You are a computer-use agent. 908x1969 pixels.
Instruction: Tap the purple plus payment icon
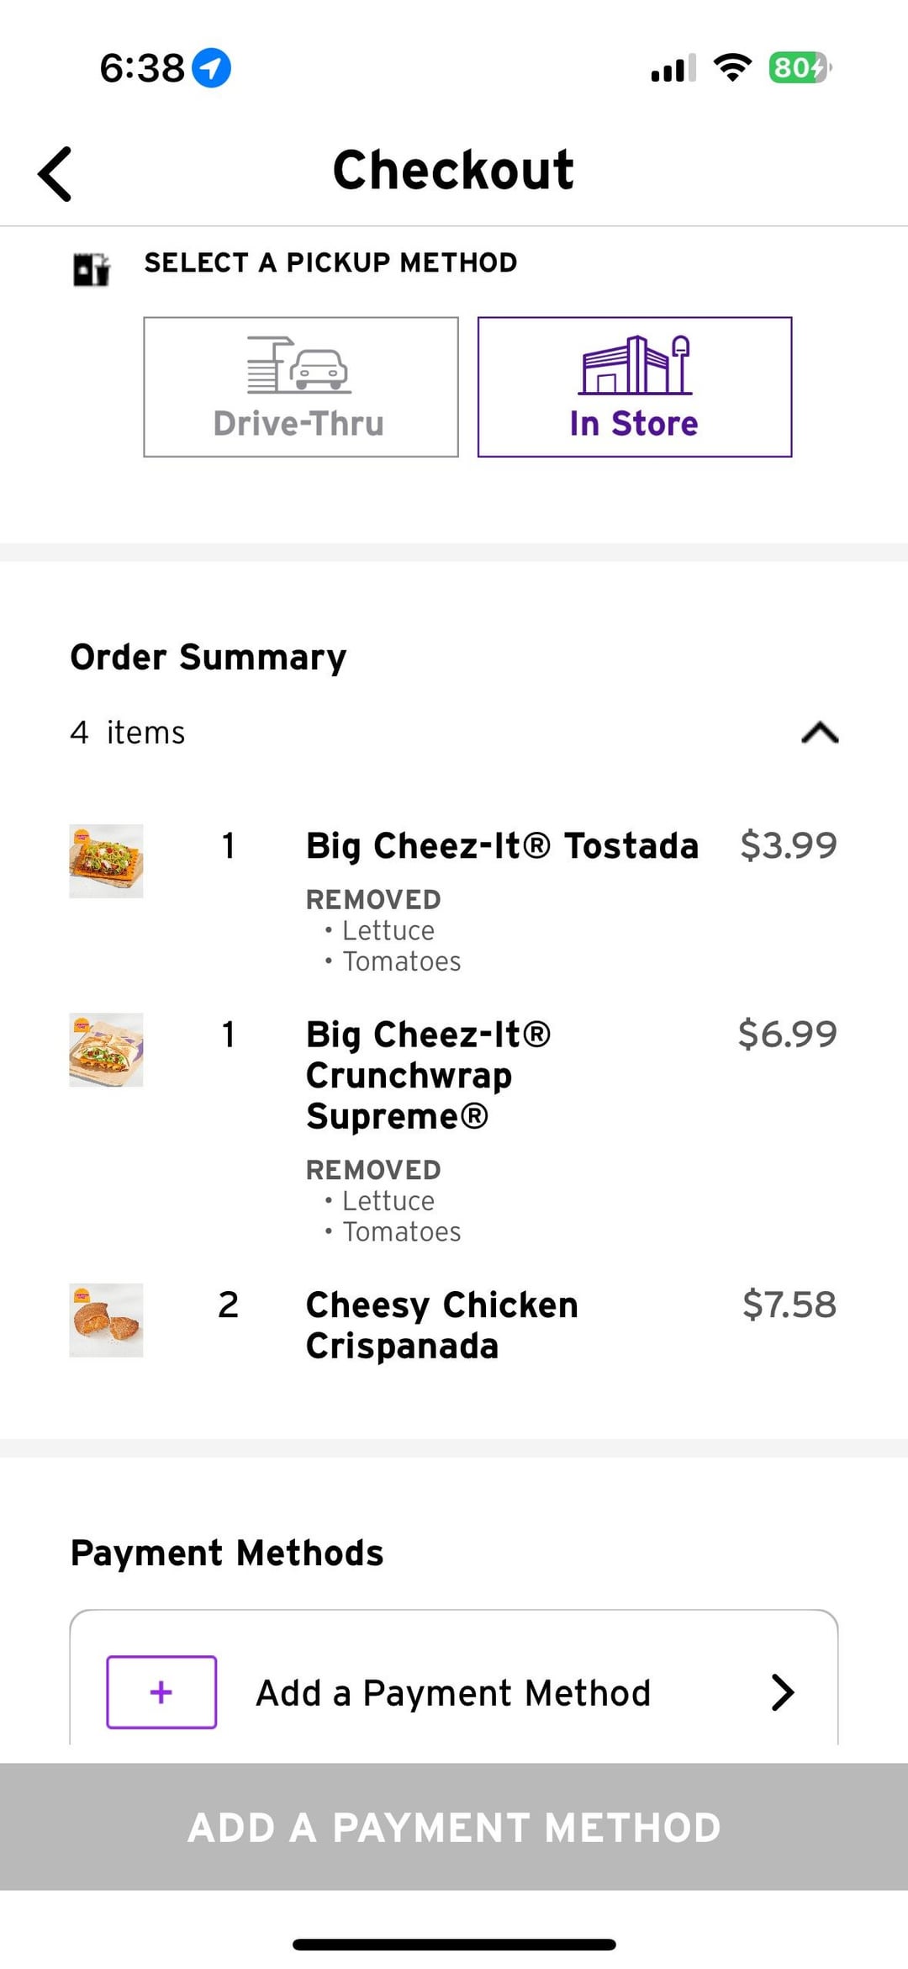[161, 1691]
